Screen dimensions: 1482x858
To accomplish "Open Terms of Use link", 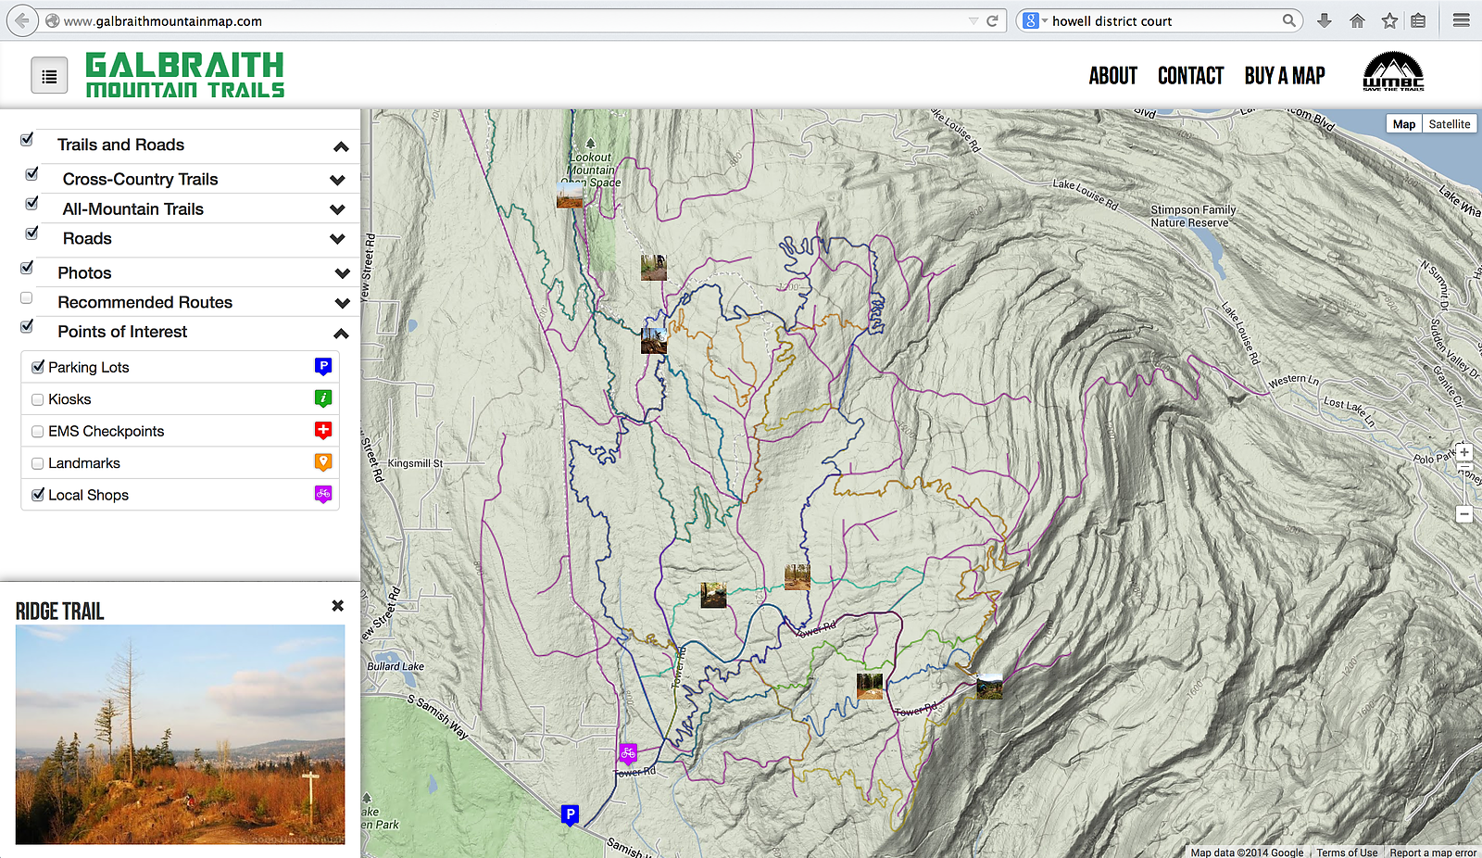I will pyautogui.click(x=1347, y=852).
